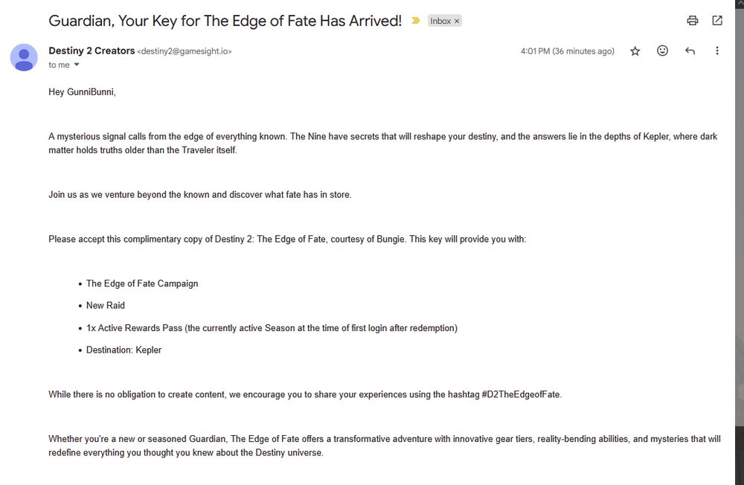The image size is (744, 485).
Task: Reply to the email using the arrow icon
Action: click(x=690, y=51)
